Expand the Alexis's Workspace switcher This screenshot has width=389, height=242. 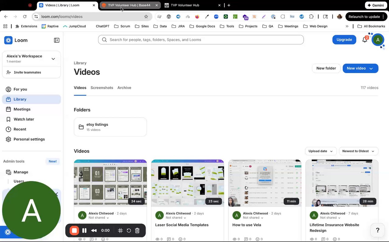coord(53,59)
